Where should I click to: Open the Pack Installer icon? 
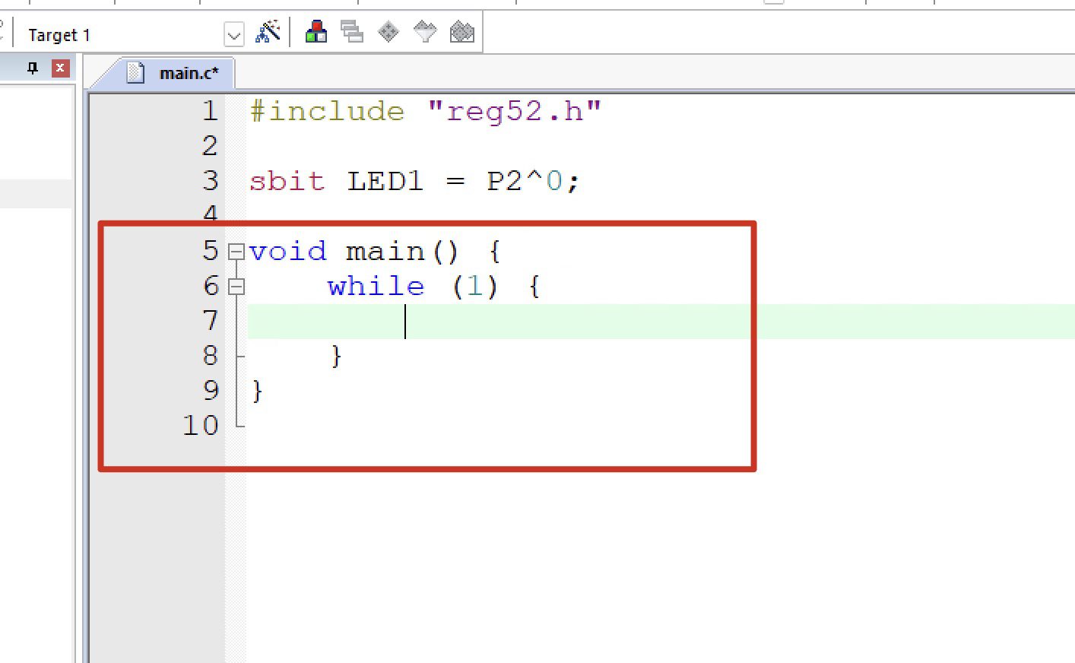[x=461, y=32]
